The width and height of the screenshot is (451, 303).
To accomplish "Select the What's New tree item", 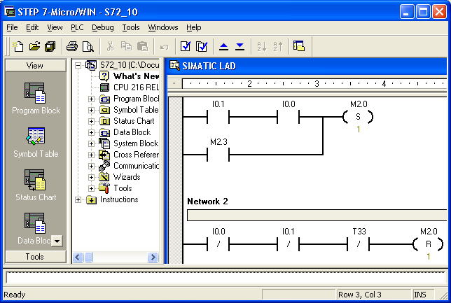I will coord(136,76).
